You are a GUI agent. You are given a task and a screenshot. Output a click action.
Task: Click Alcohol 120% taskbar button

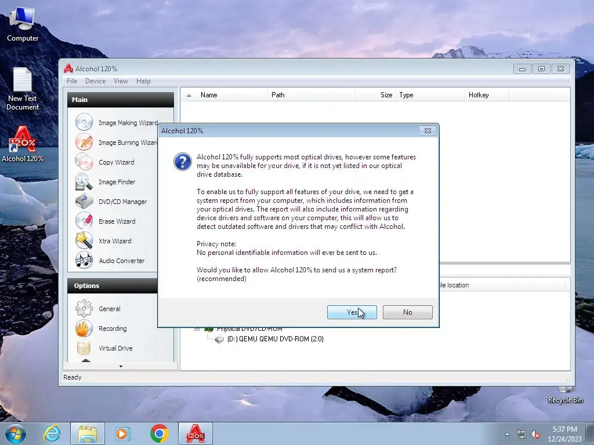click(195, 433)
